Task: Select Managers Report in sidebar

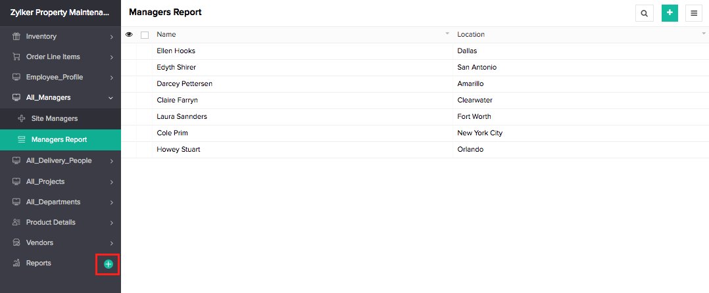Action: coord(61,139)
